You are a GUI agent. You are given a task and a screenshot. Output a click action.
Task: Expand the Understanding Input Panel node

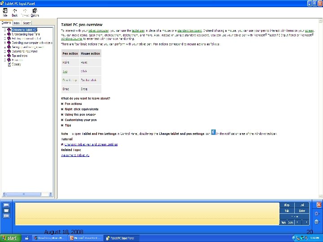coord(5,34)
